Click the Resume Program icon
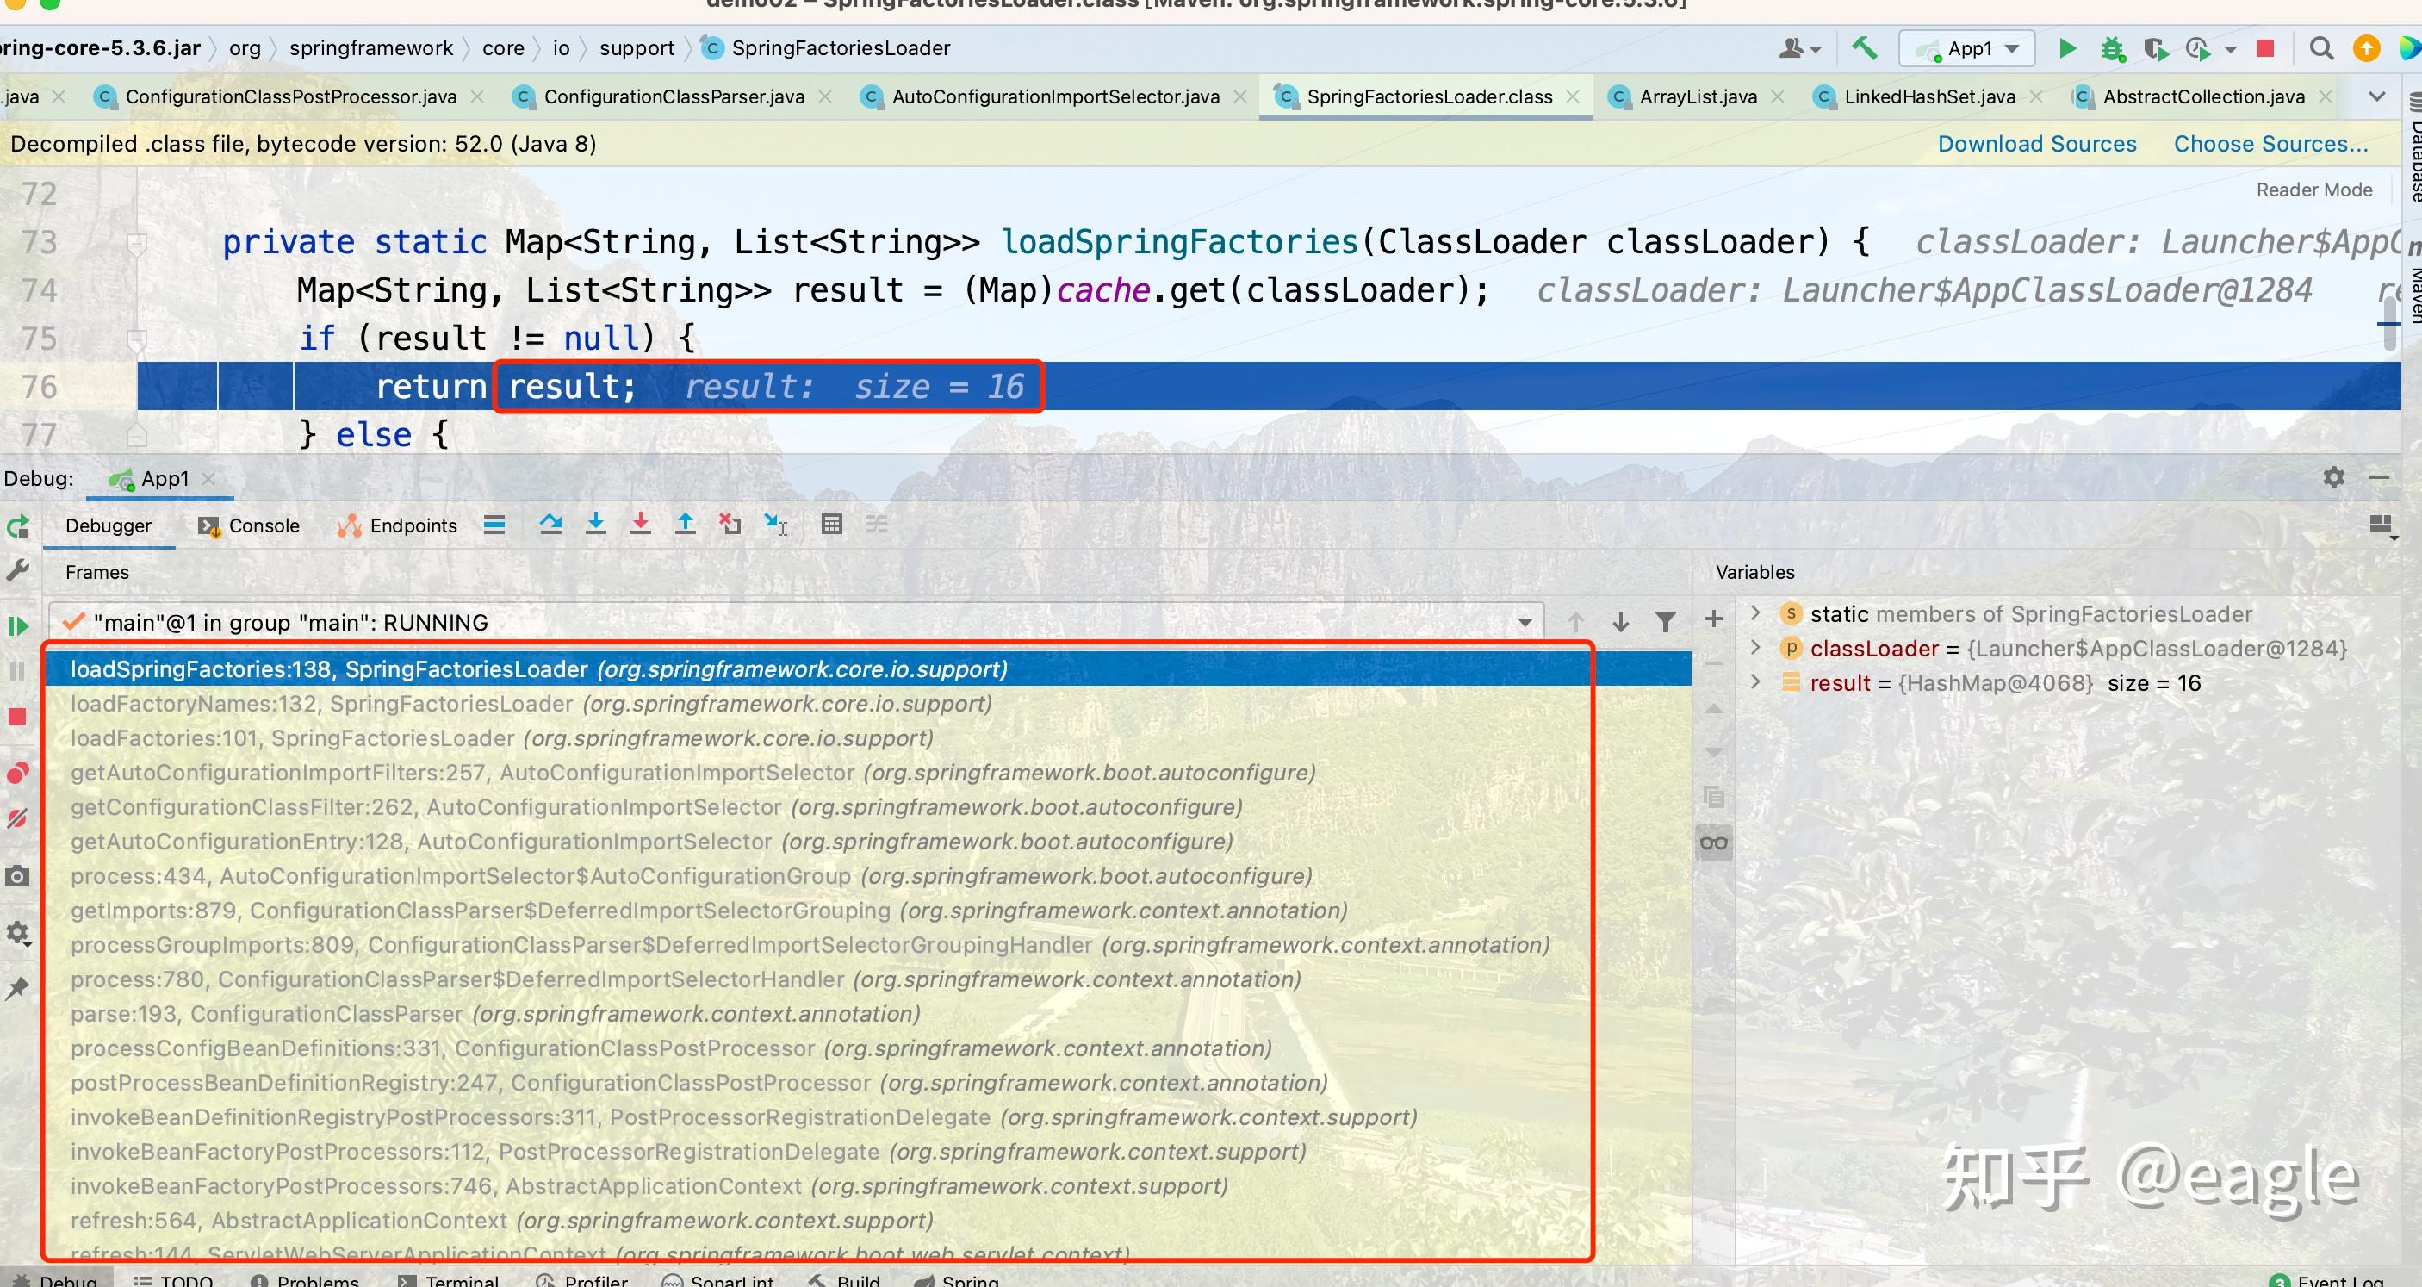This screenshot has height=1287, width=2422. click(17, 626)
